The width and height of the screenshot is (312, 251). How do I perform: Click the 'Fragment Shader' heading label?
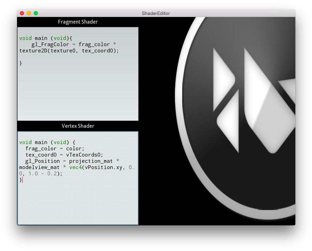[78, 22]
